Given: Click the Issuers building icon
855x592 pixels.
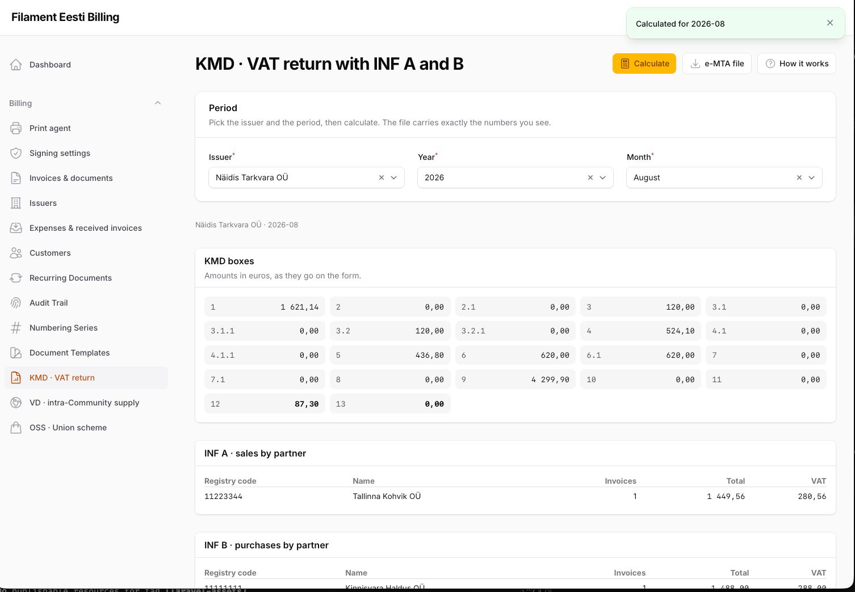Looking at the screenshot, I should click(16, 203).
